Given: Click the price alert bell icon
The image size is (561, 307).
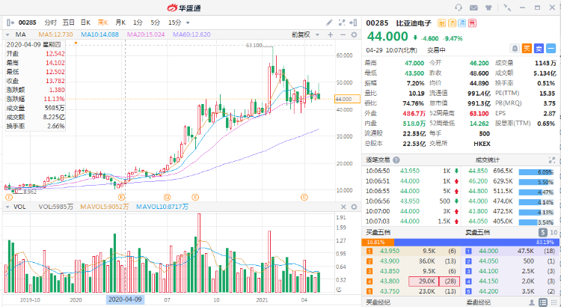Looking at the screenshot, I should point(515,48).
